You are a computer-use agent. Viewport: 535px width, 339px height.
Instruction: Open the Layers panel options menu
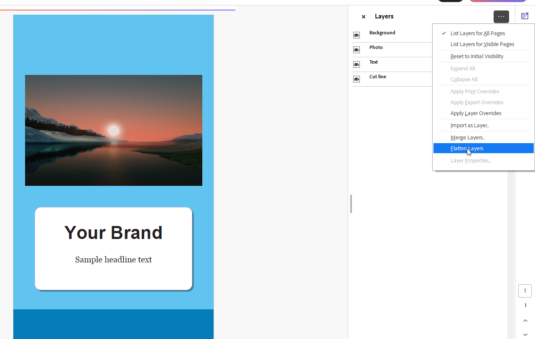coord(501,17)
